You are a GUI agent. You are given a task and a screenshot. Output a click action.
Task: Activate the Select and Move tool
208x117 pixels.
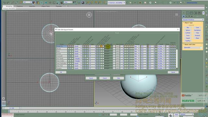(x=50, y=3)
